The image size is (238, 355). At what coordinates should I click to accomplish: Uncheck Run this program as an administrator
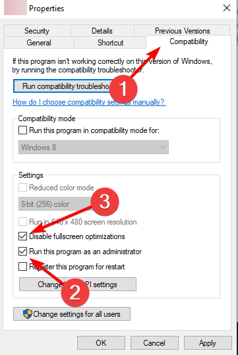[x=22, y=252]
